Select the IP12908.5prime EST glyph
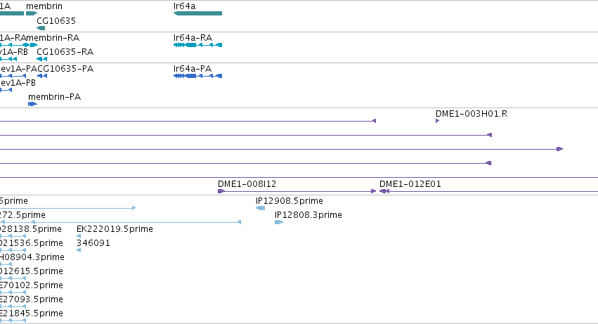The image size is (598, 324). [x=261, y=208]
